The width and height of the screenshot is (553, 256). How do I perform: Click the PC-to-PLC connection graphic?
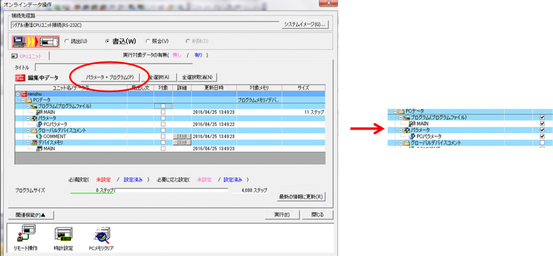pos(35,42)
